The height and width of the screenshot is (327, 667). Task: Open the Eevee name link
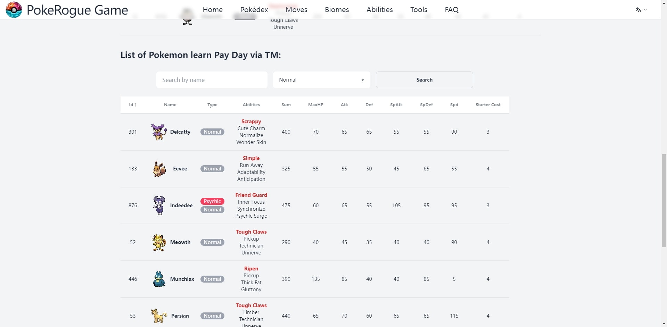tap(180, 169)
